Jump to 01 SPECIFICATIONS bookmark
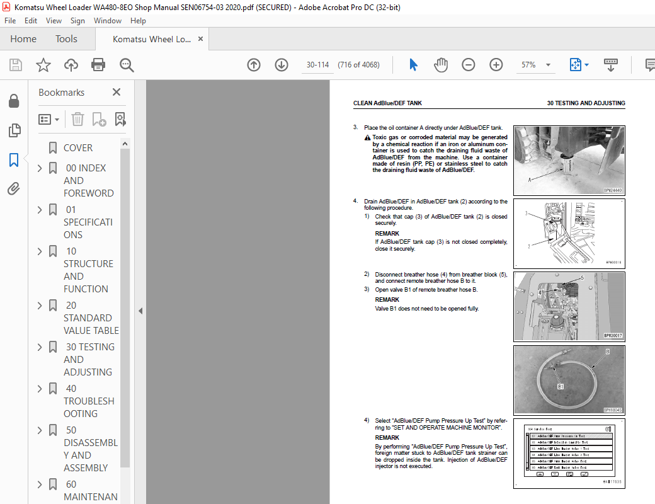The image size is (655, 504). (x=88, y=222)
